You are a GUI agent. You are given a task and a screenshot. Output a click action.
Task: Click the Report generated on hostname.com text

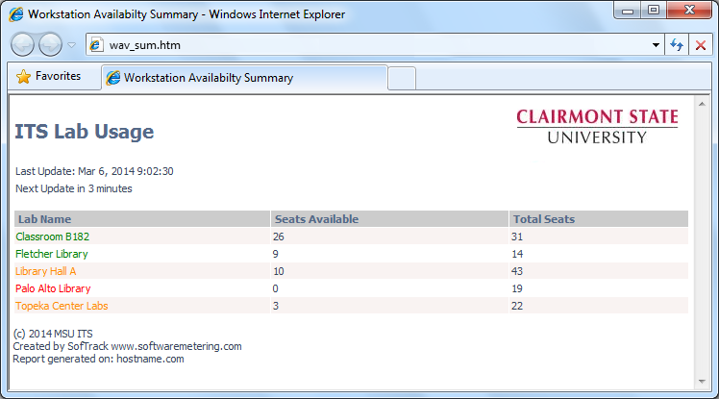tap(98, 360)
